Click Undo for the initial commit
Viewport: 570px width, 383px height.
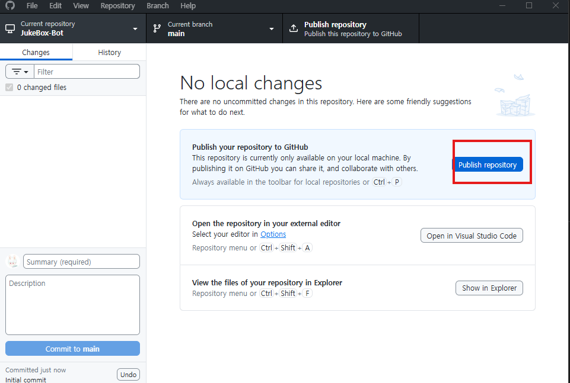[128, 375]
